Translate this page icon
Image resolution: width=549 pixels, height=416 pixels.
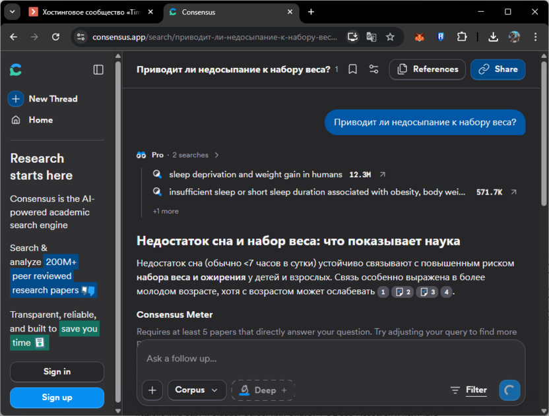tap(371, 37)
